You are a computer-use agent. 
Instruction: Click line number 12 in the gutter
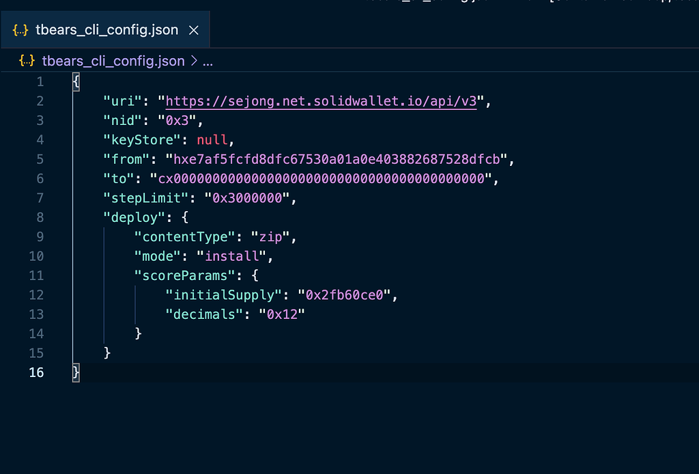tap(35, 294)
